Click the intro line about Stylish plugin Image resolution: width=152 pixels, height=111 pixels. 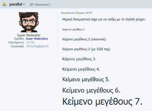click(104, 19)
